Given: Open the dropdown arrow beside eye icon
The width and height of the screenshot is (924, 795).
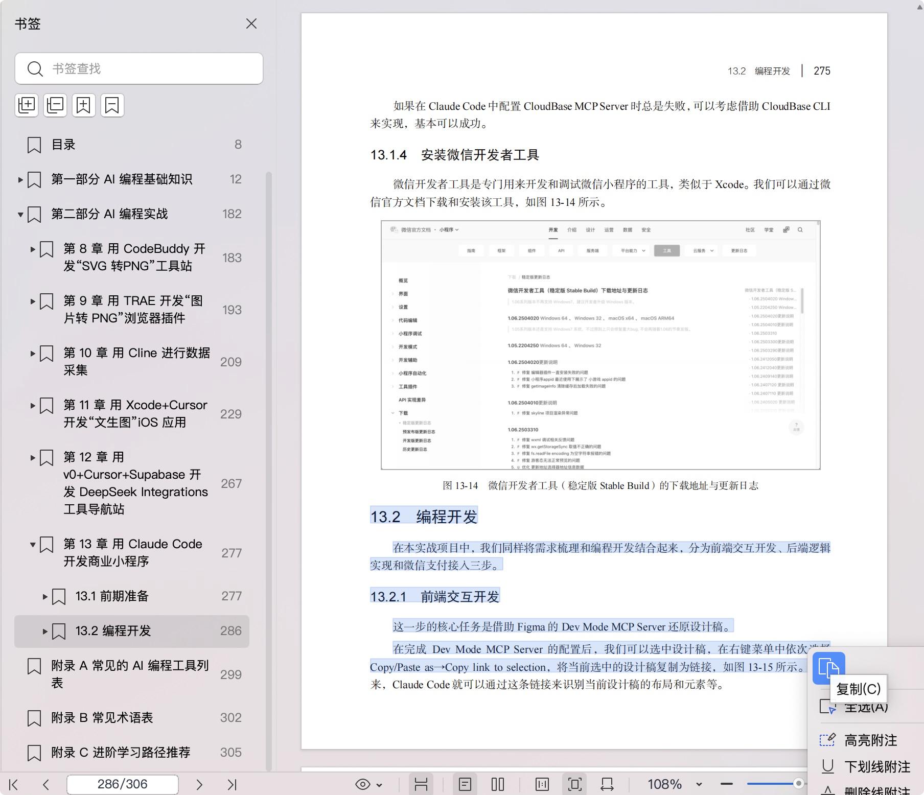Looking at the screenshot, I should point(379,785).
